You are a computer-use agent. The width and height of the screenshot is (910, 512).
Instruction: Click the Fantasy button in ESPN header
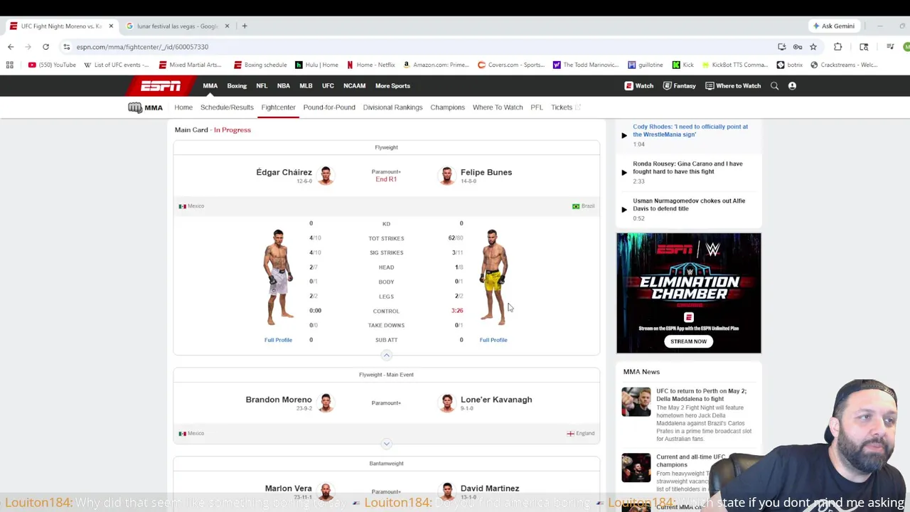click(x=679, y=86)
